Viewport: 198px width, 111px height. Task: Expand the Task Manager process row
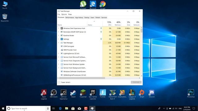point(58,43)
